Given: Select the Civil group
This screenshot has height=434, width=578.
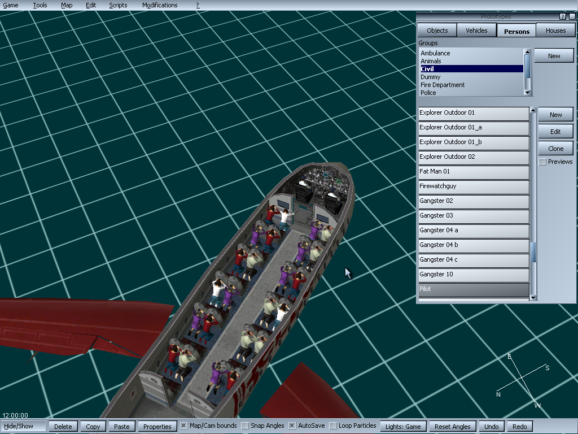Looking at the screenshot, I should pyautogui.click(x=471, y=69).
